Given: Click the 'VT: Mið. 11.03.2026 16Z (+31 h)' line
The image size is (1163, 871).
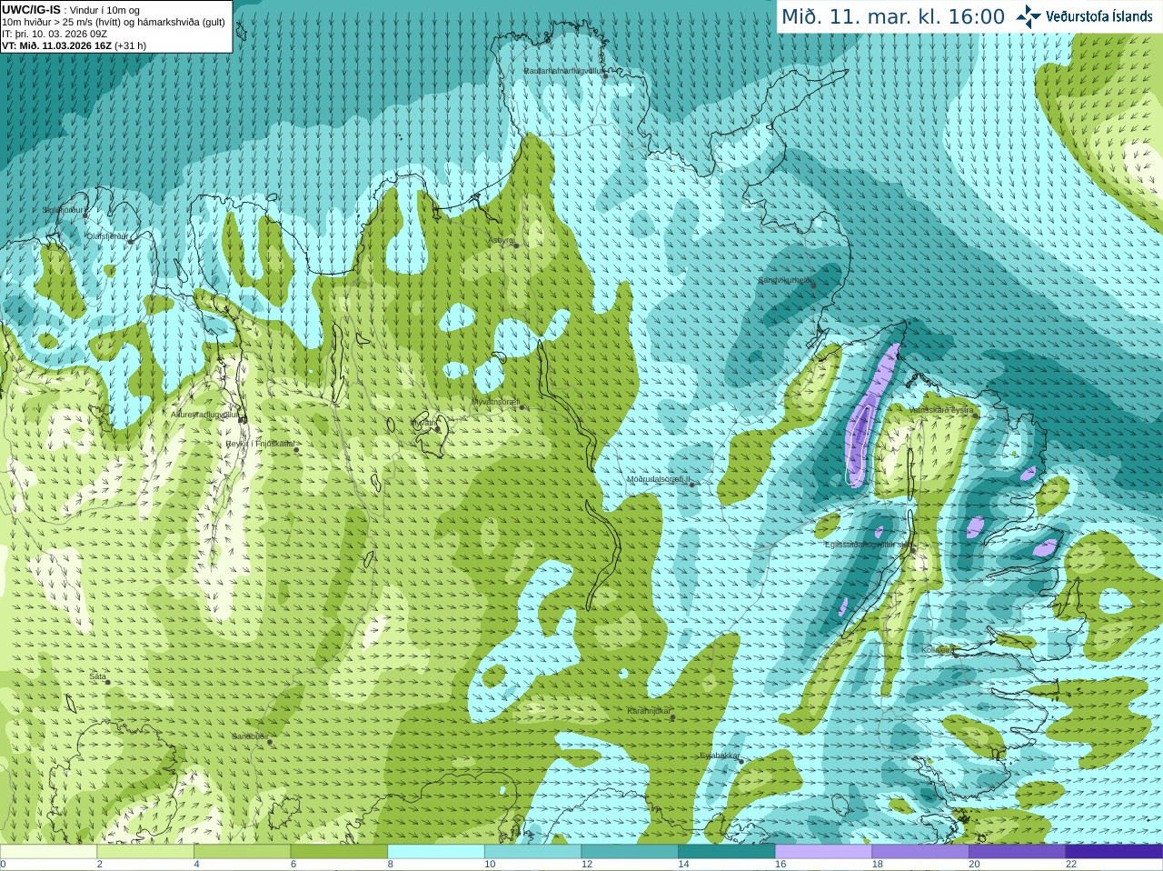Looking at the screenshot, I should pyautogui.click(x=74, y=45).
